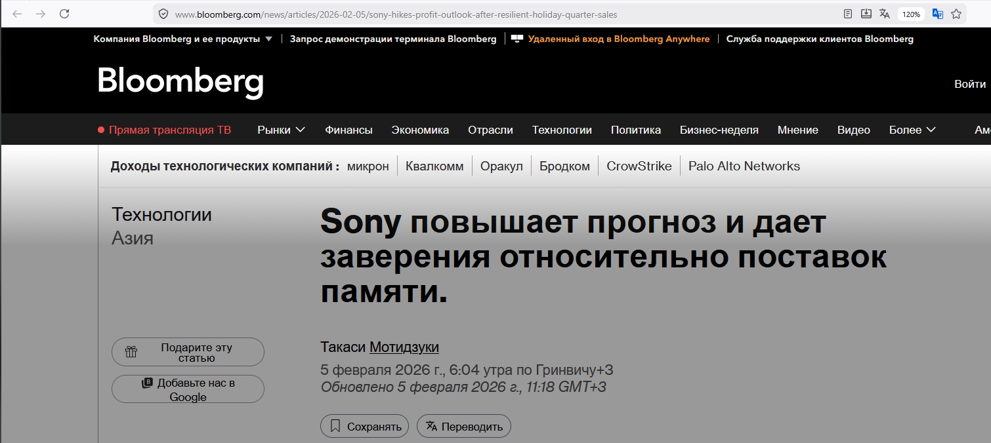Click the download/install page icon in address bar

coord(866,14)
